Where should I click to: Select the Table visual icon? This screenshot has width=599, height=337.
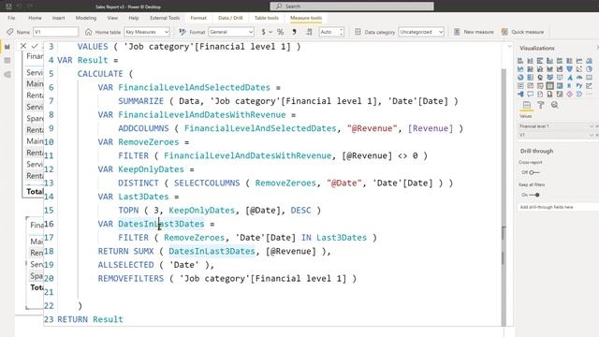[549, 85]
